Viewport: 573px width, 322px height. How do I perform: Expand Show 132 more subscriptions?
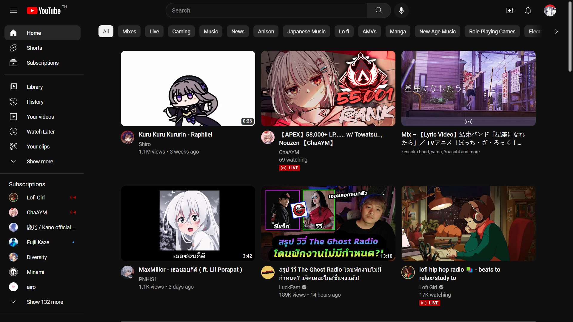[45, 302]
